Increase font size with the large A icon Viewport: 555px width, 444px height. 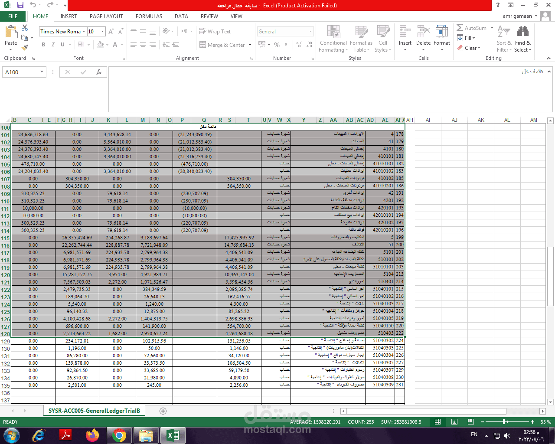pos(111,32)
